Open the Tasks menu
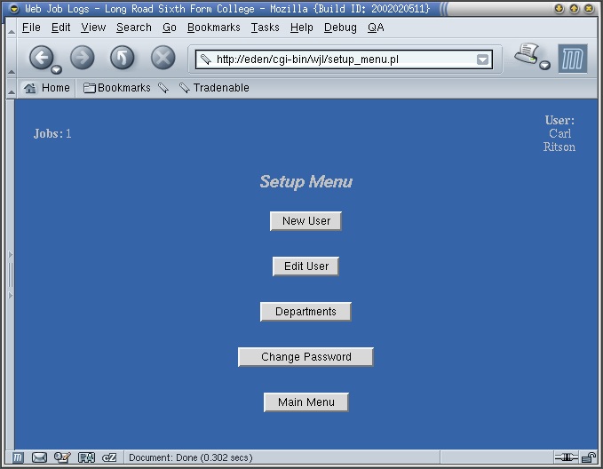Screen dimensions: 603x469 [x=266, y=28]
